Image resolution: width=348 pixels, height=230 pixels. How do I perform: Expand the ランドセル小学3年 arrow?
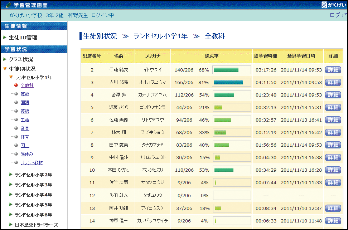click(x=10, y=185)
